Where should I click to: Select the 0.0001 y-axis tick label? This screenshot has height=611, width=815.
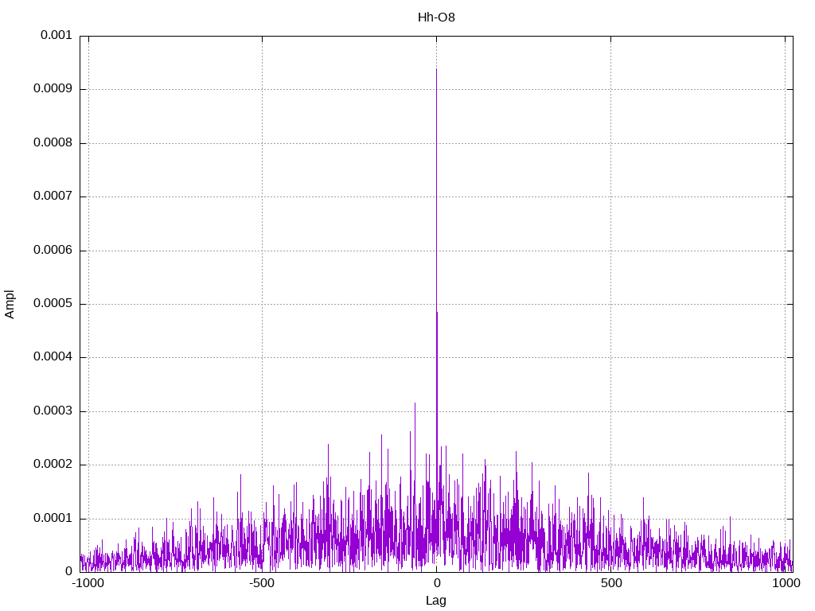tap(53, 519)
